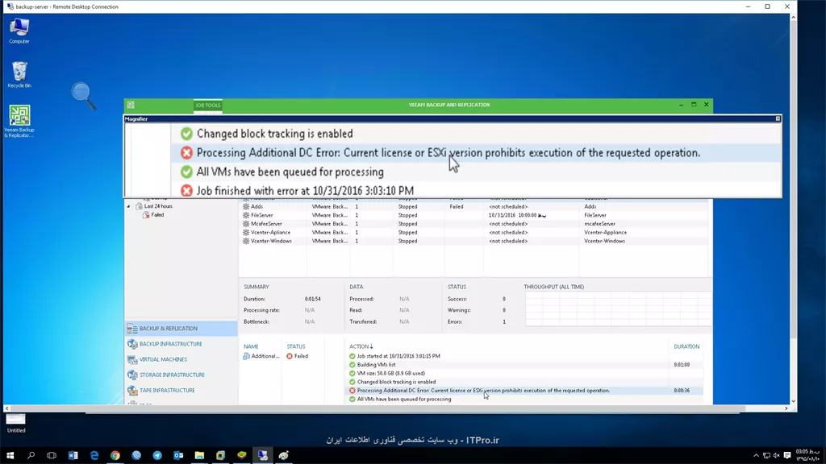The height and width of the screenshot is (464, 826).
Task: Click the Failed result cell of Adds job
Action: (457, 207)
